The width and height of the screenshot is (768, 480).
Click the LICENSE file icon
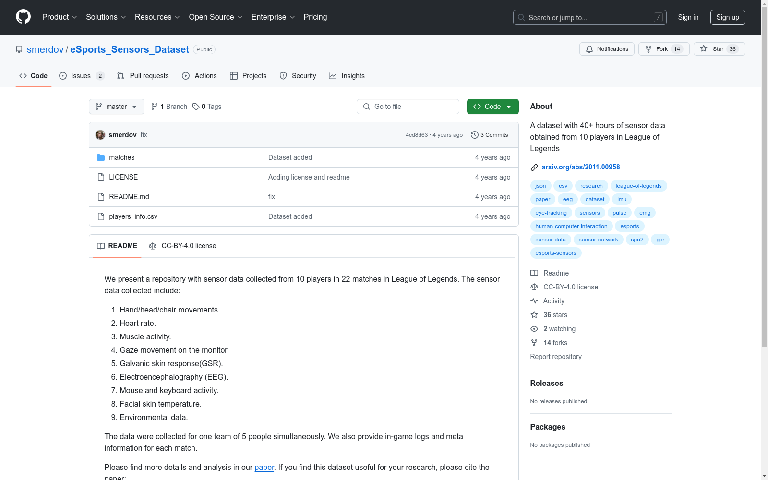101,177
